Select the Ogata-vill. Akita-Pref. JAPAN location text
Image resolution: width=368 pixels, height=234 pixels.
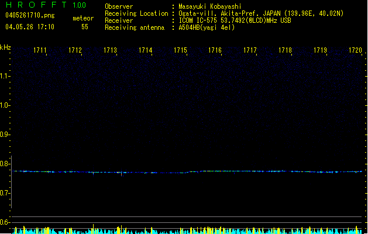(261, 13)
